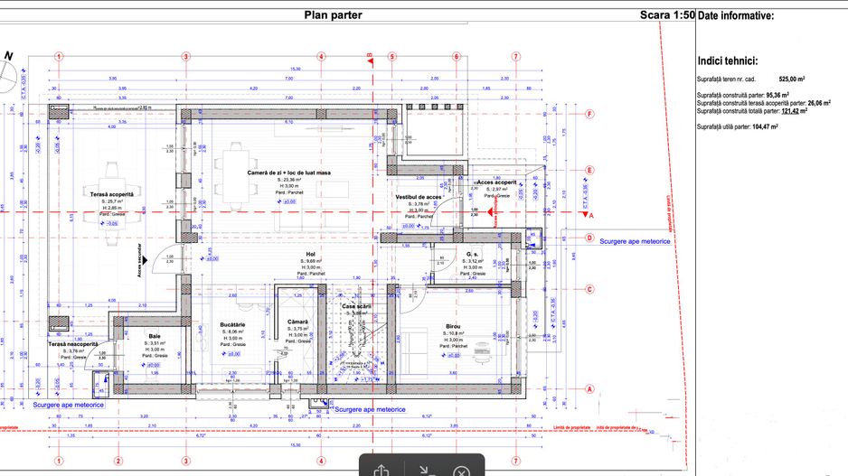Image resolution: width=848 pixels, height=476 pixels.
Task: Open the share sheet from the bottom toolbar
Action: point(382,470)
